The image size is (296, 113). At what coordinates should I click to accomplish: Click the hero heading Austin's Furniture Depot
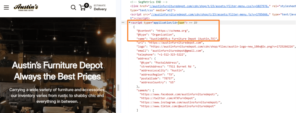pyautogui.click(x=58, y=65)
